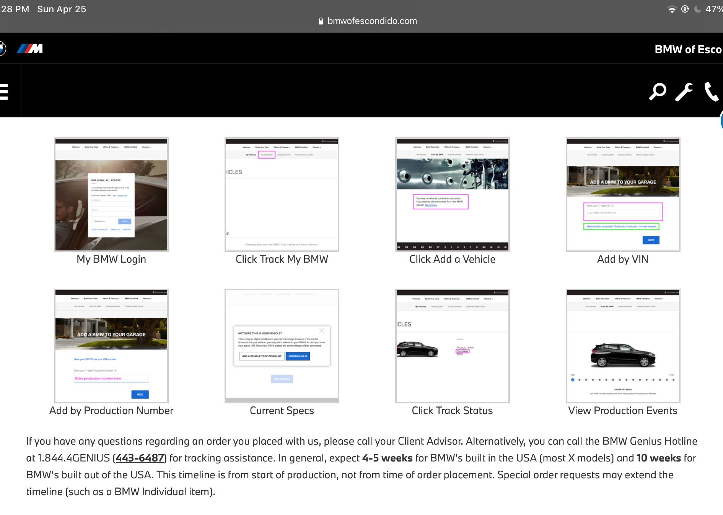Open the hamburger navigation menu
This screenshot has height=515, width=723.
pyautogui.click(x=4, y=92)
